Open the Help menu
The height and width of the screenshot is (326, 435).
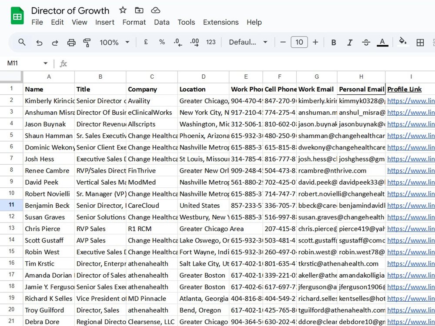(254, 22)
